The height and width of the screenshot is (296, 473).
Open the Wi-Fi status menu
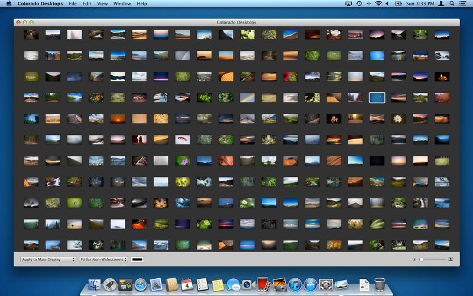click(x=378, y=4)
